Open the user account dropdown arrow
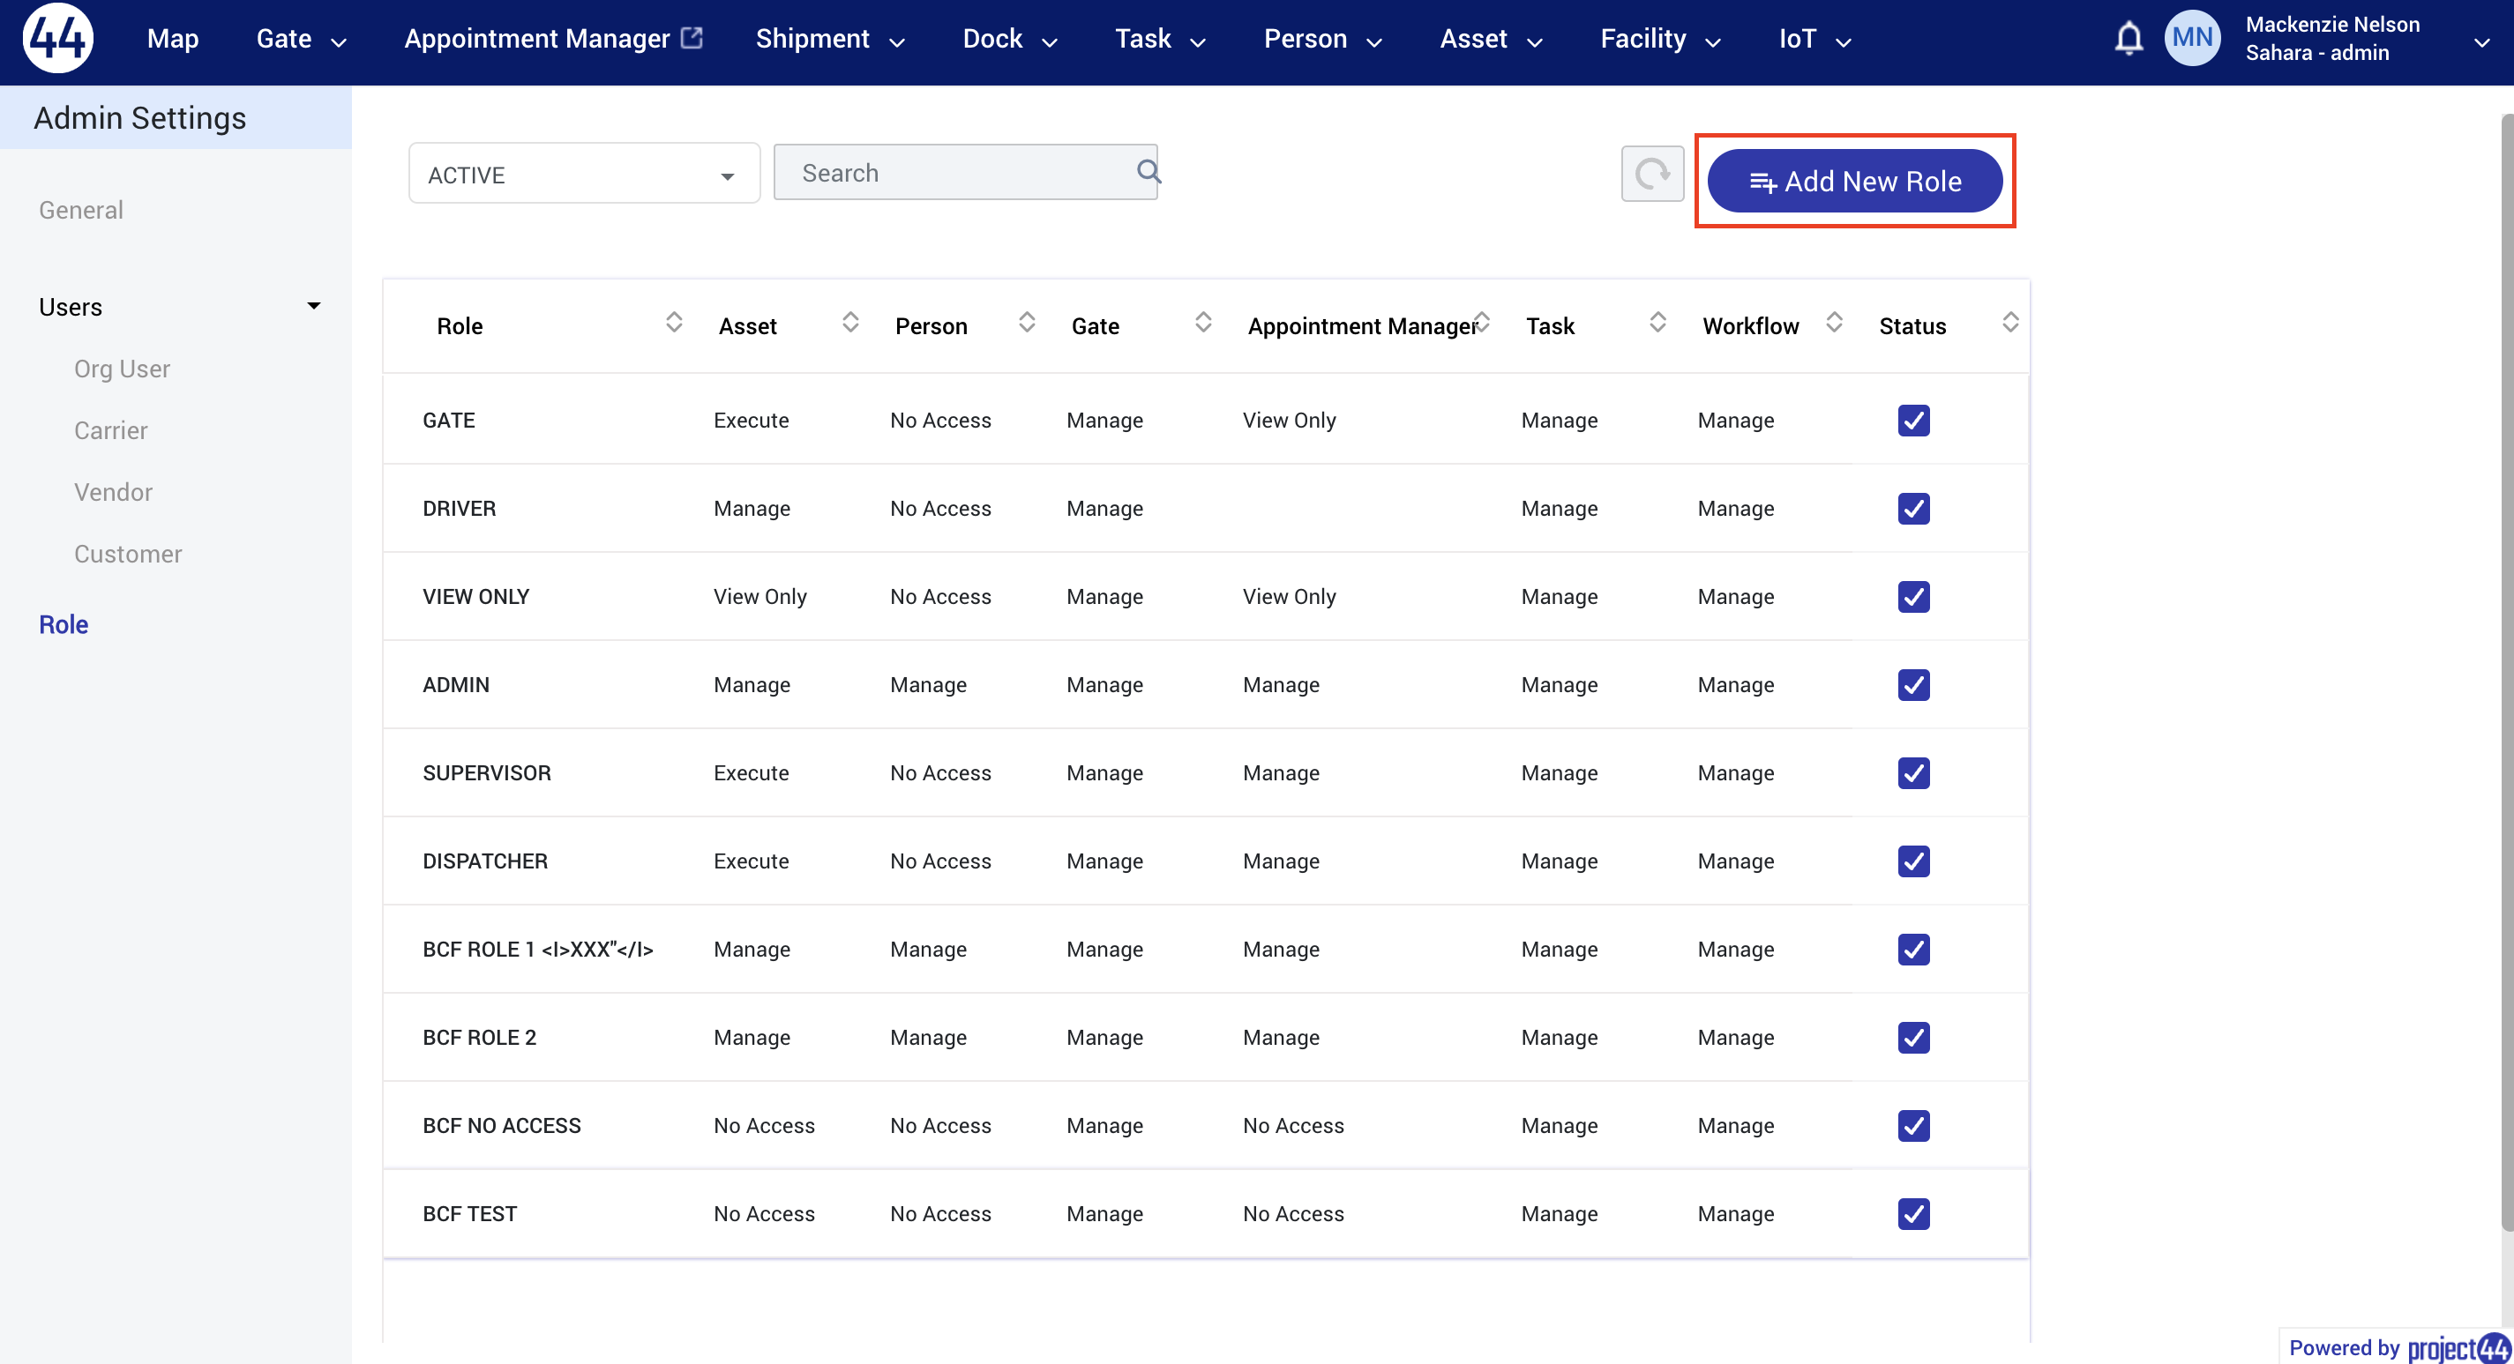This screenshot has height=1364, width=2514. (x=2480, y=42)
